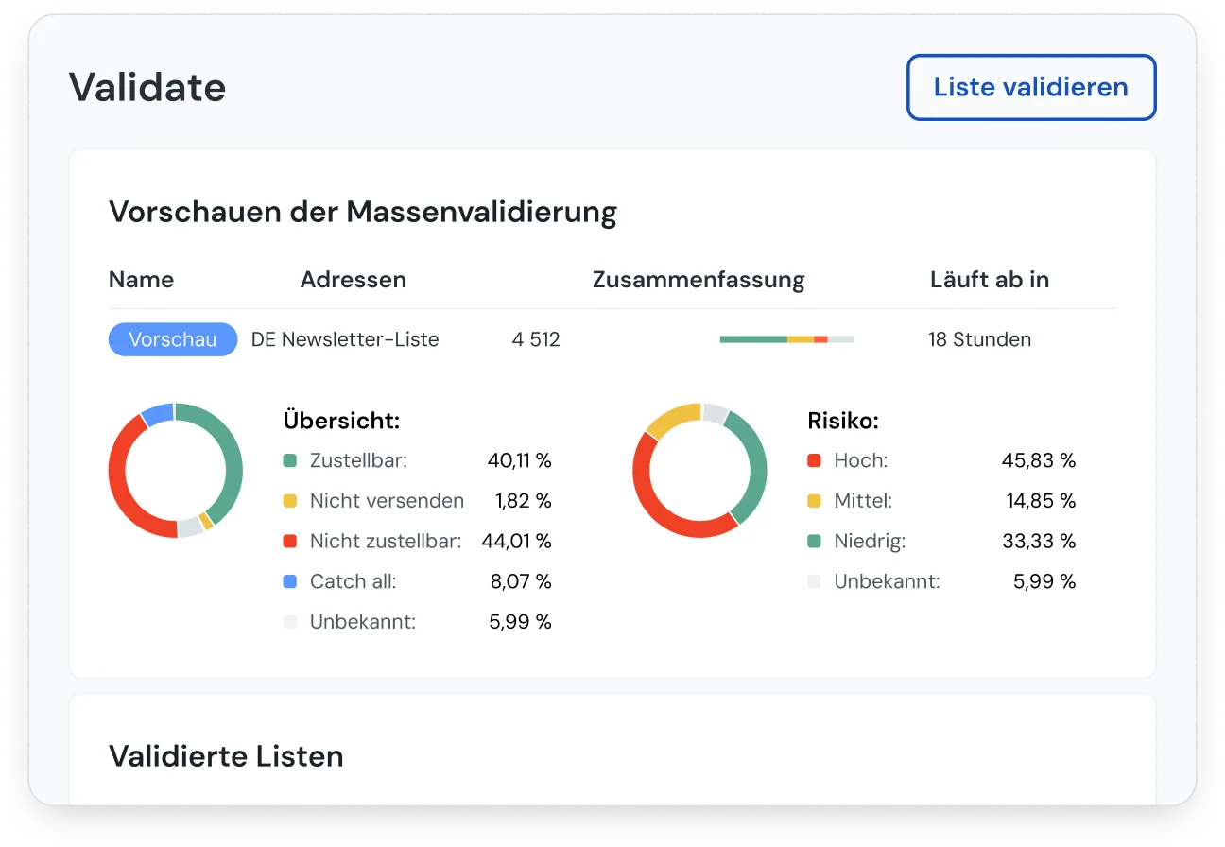The height and width of the screenshot is (847, 1225).
Task: Click the green Zustellbar legend icon
Action: [x=292, y=460]
